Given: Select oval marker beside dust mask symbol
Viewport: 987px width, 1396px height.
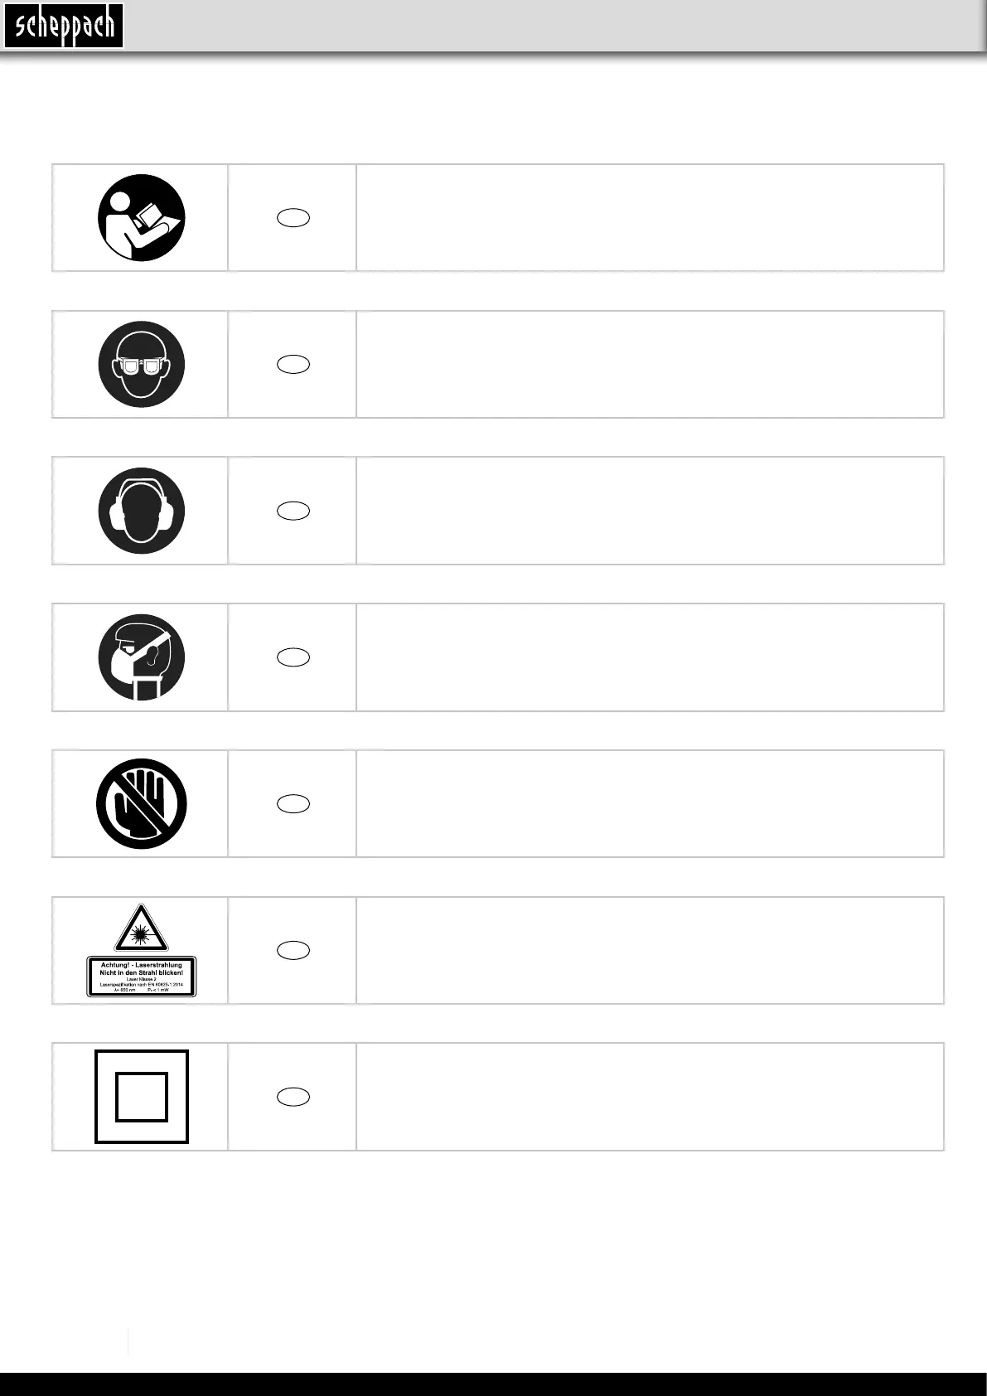Looking at the screenshot, I should pos(293,657).
